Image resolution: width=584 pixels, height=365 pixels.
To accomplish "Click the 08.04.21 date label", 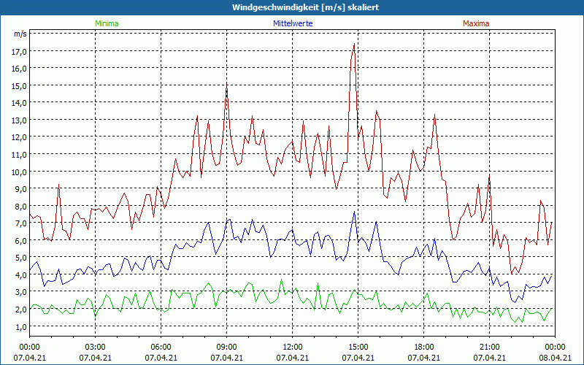I will pos(555,358).
